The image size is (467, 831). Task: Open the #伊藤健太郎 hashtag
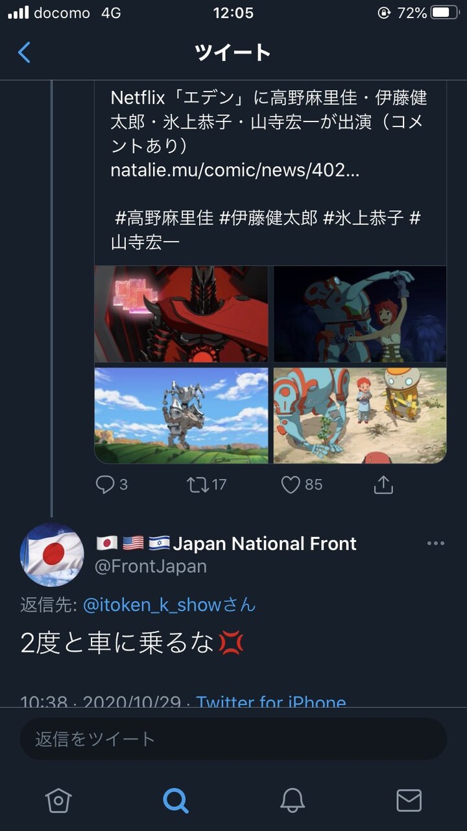[269, 218]
